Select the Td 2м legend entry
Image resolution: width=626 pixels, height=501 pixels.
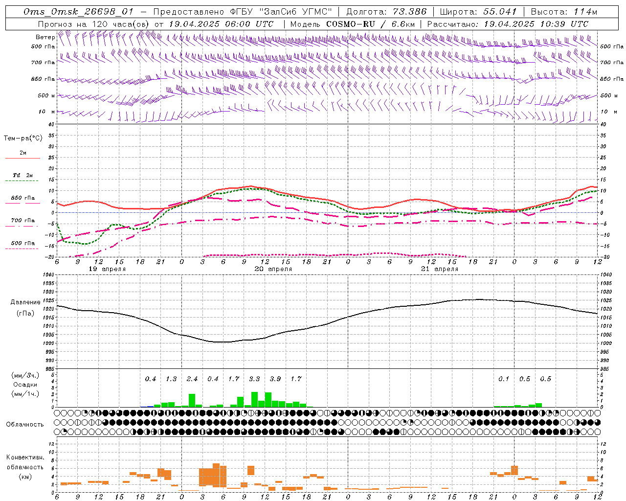pyautogui.click(x=22, y=175)
